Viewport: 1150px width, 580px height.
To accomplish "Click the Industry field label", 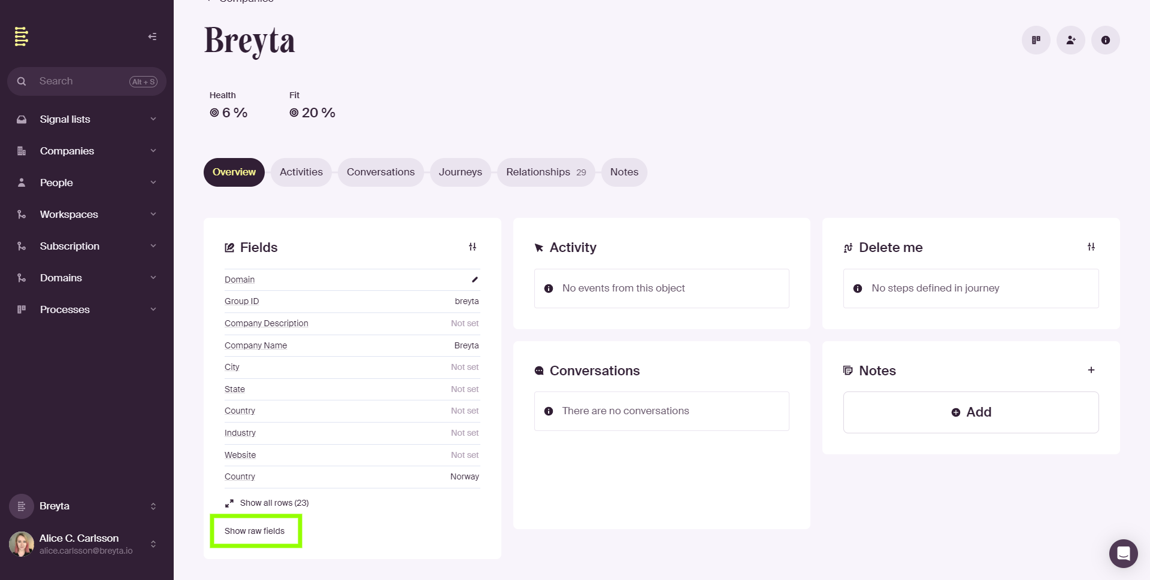I will pyautogui.click(x=240, y=433).
